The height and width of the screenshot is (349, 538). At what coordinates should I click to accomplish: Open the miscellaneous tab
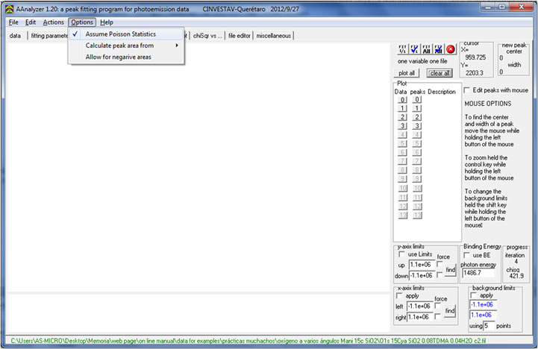coord(274,35)
